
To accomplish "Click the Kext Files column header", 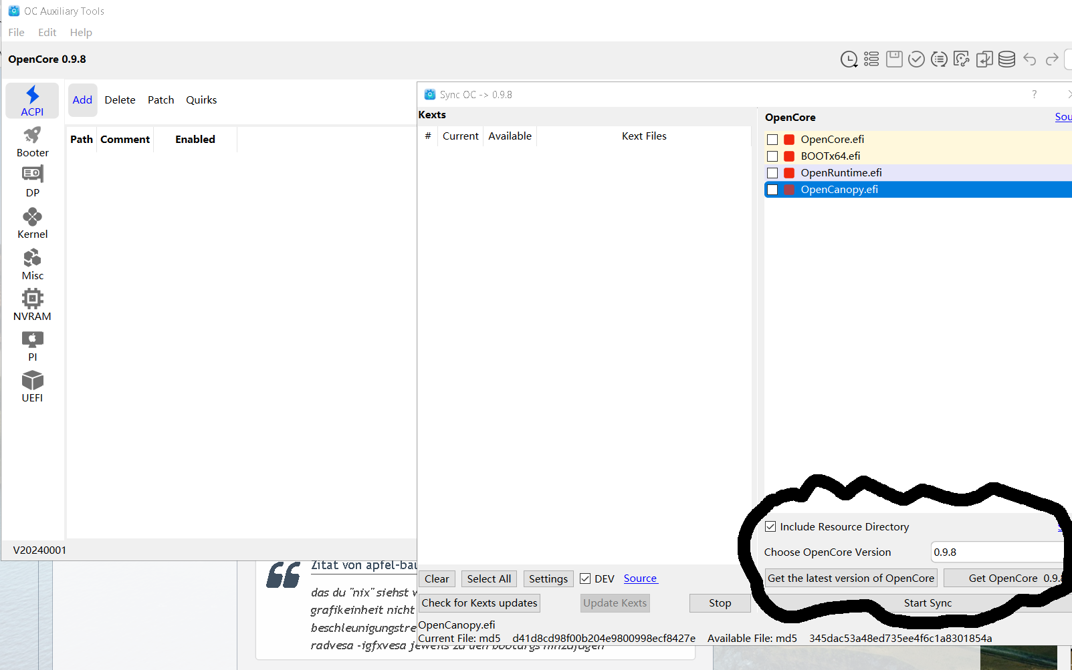I will coord(644,136).
